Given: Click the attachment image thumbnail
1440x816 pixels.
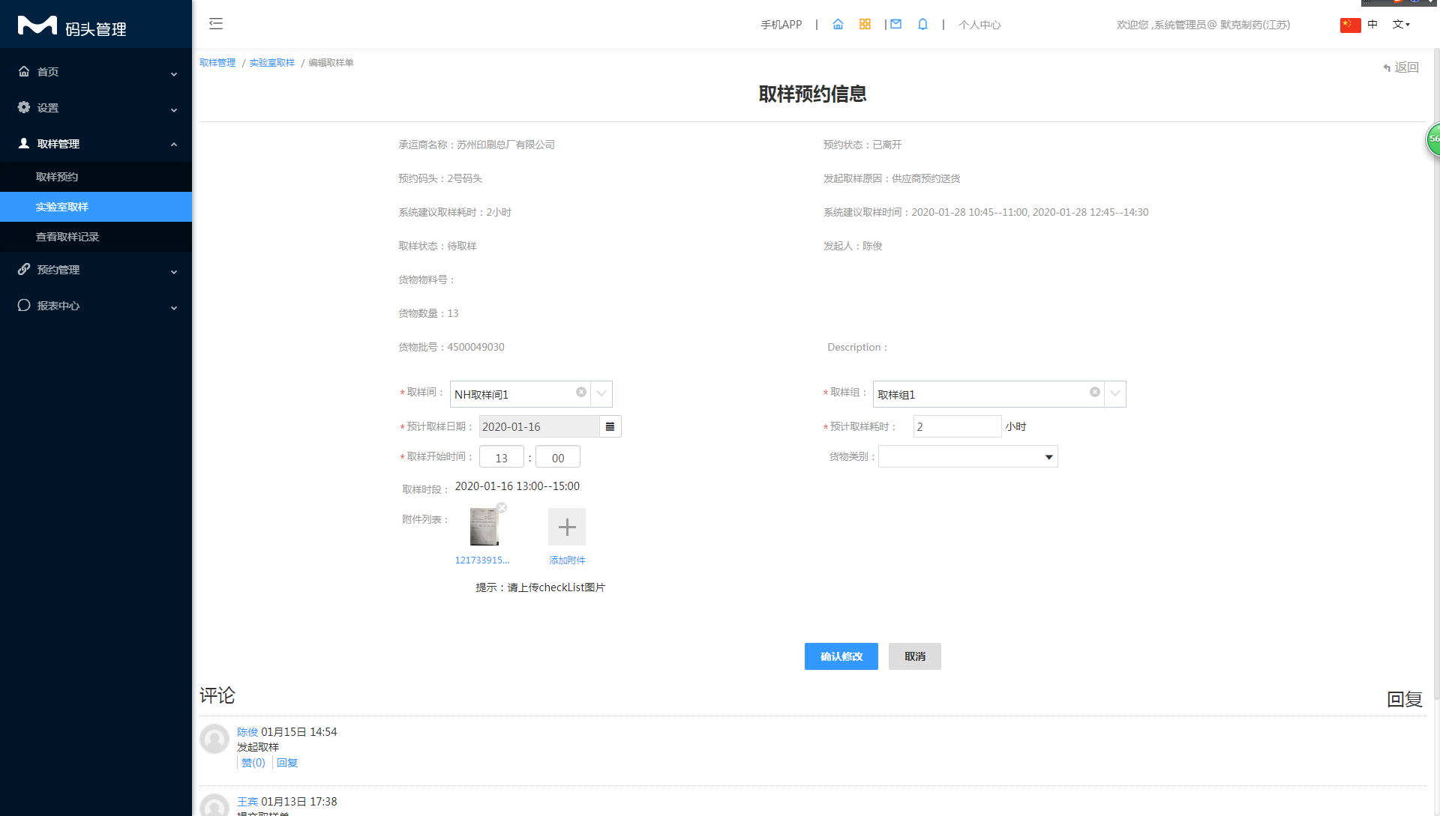Looking at the screenshot, I should 484,527.
